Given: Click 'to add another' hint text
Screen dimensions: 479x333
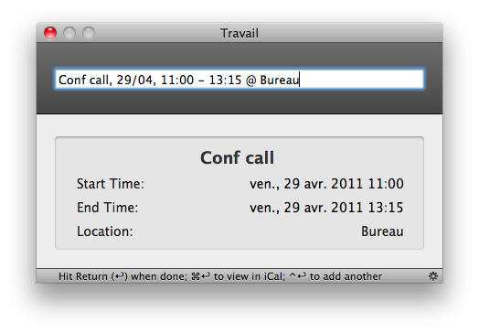Looking at the screenshot, I should pos(346,276).
